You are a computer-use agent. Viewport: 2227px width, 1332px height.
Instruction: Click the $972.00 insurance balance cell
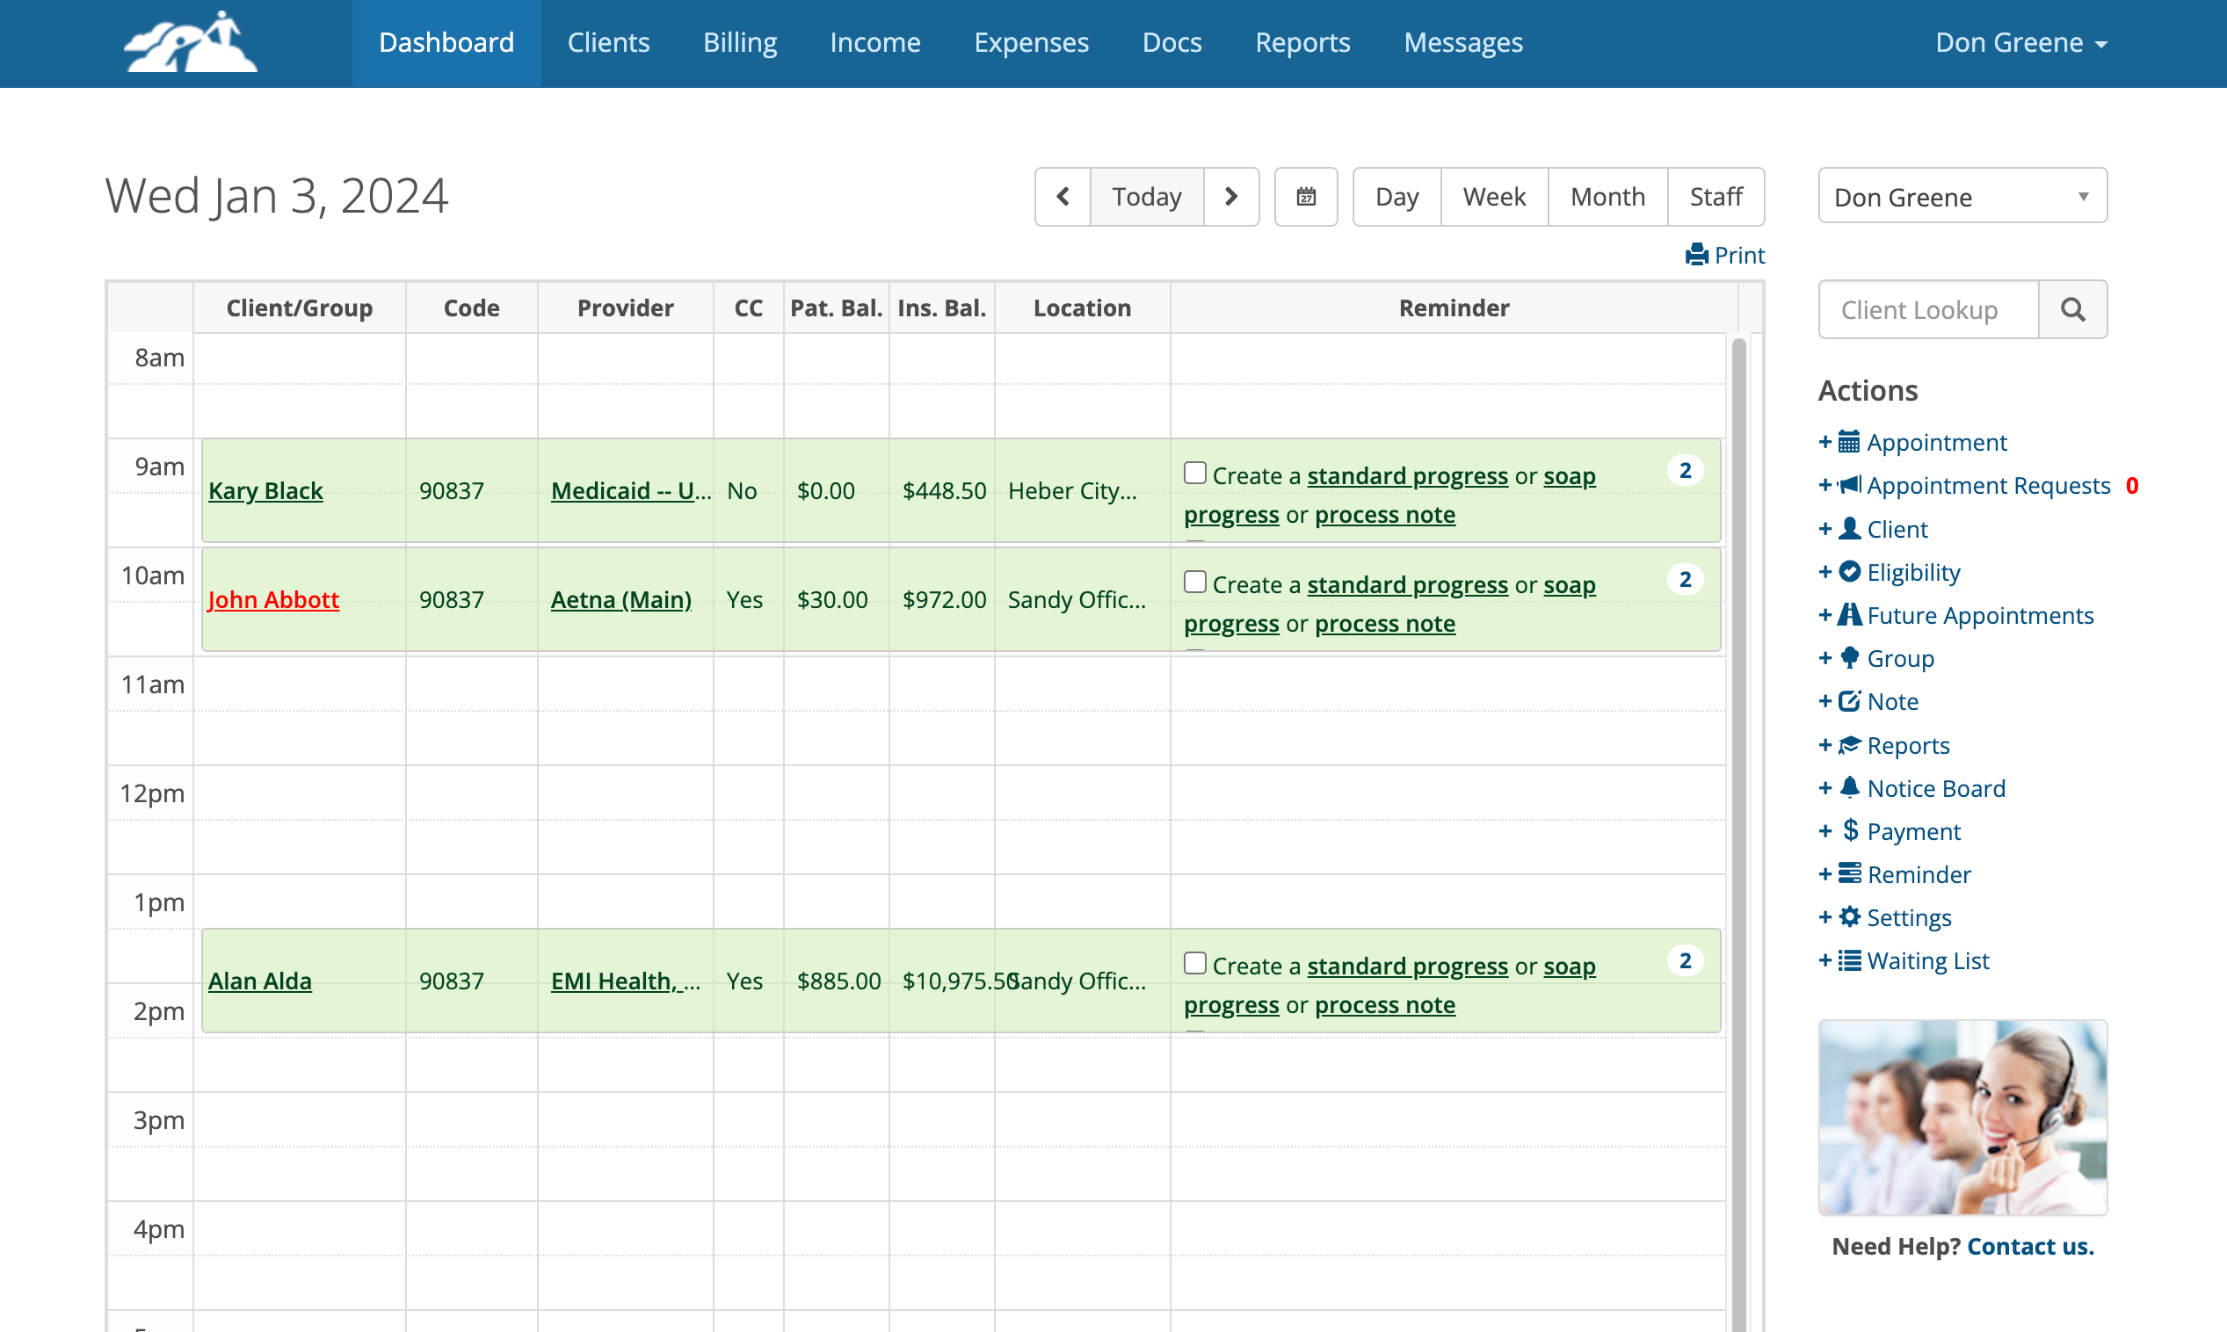tap(944, 599)
